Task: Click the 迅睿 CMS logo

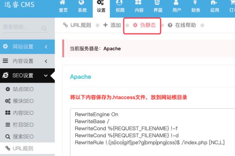Action: [x=20, y=4]
